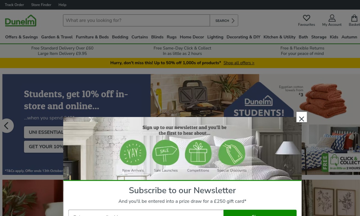Open the Store Finder link
This screenshot has width=360, height=216.
click(x=41, y=5)
